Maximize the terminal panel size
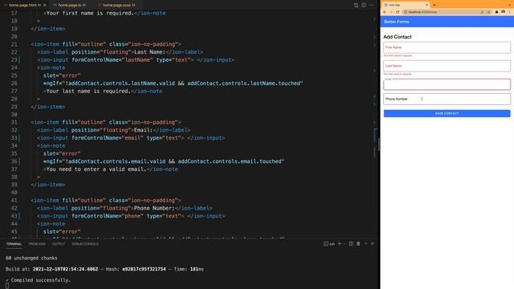514x289 pixels. coord(366,244)
